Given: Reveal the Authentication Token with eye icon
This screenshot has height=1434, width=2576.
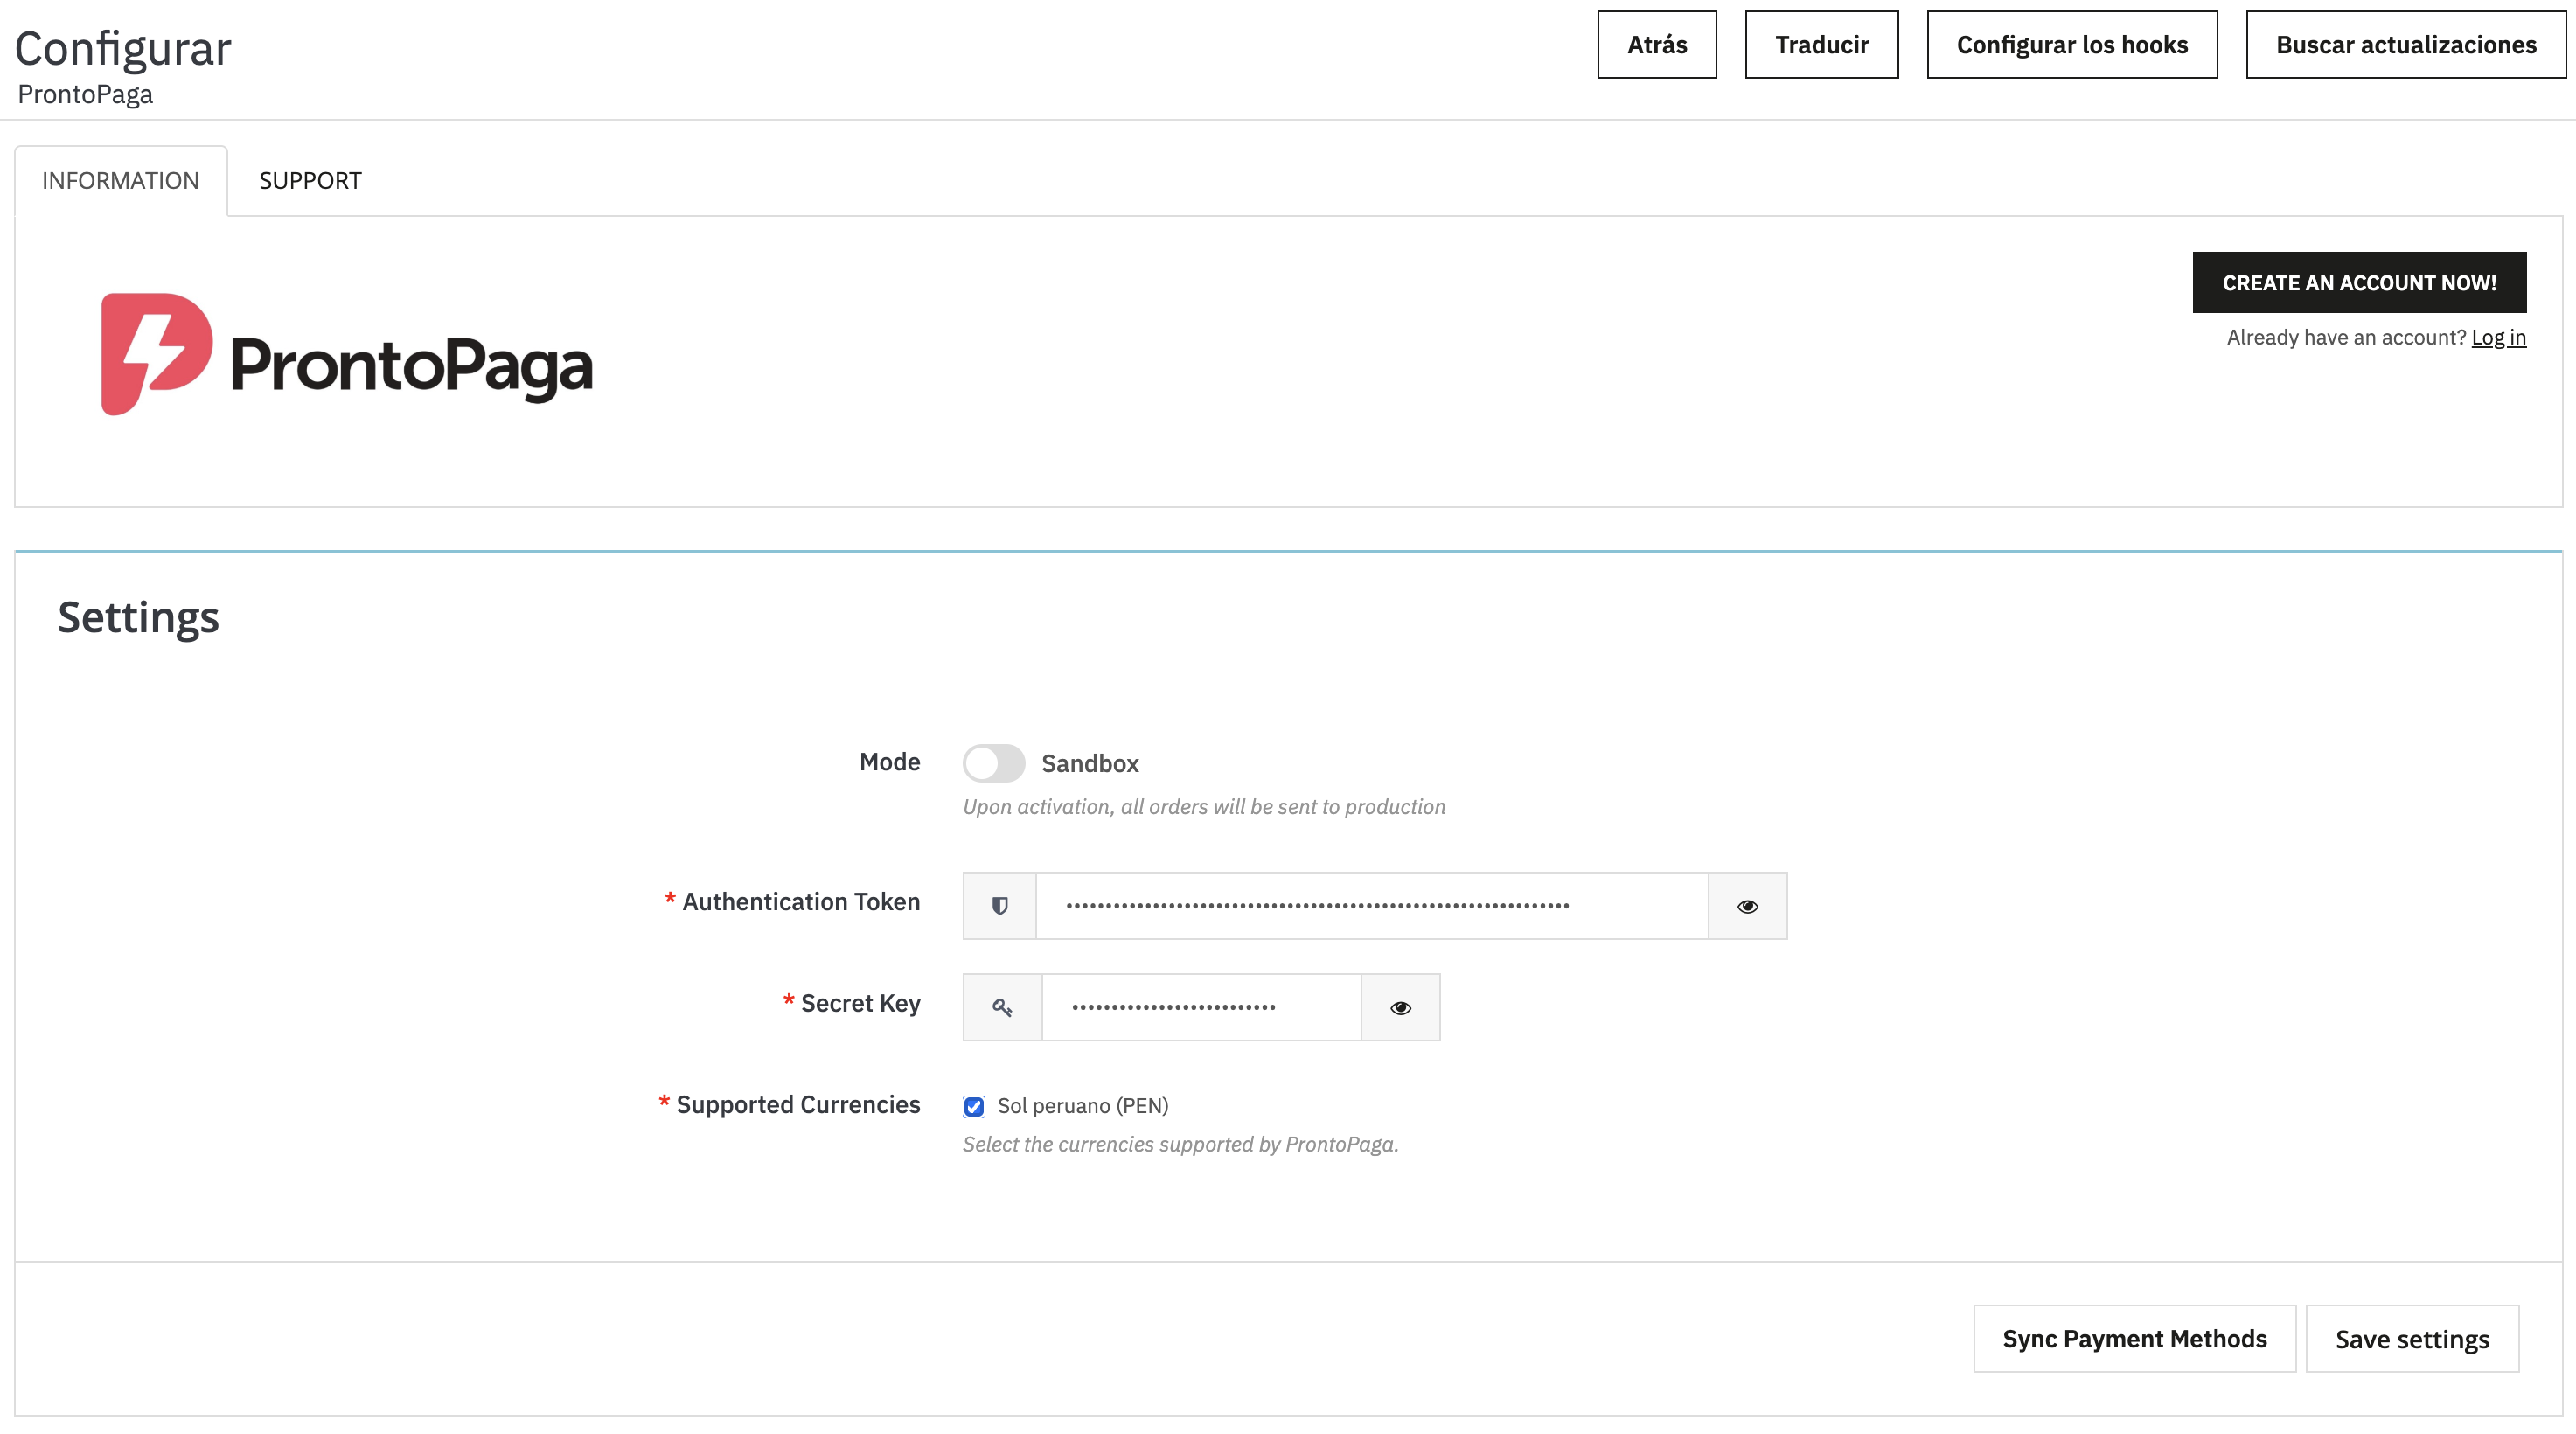Looking at the screenshot, I should (x=1747, y=906).
